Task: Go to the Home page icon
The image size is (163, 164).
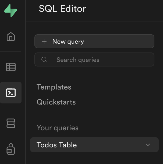Action: (11, 36)
